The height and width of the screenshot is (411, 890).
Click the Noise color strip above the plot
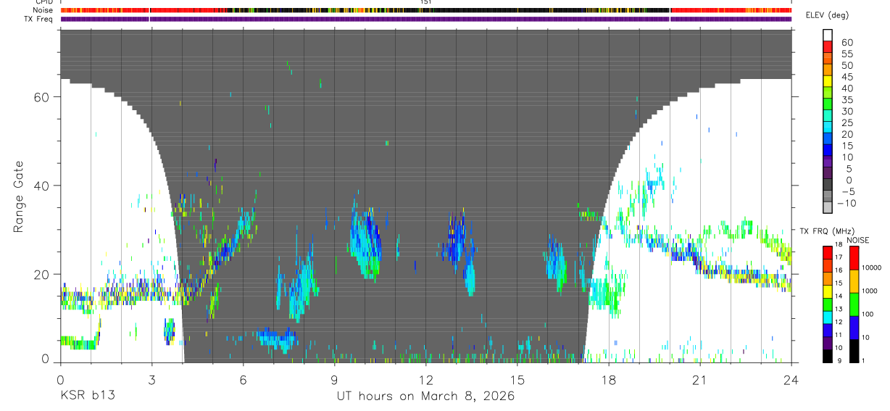pyautogui.click(x=425, y=10)
